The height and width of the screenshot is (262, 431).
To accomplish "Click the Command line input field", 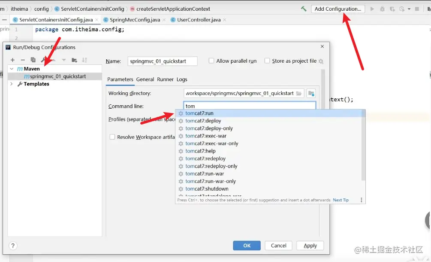I will tap(250, 106).
